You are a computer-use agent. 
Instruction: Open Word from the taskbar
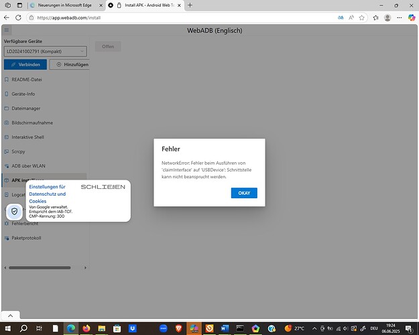(225, 328)
